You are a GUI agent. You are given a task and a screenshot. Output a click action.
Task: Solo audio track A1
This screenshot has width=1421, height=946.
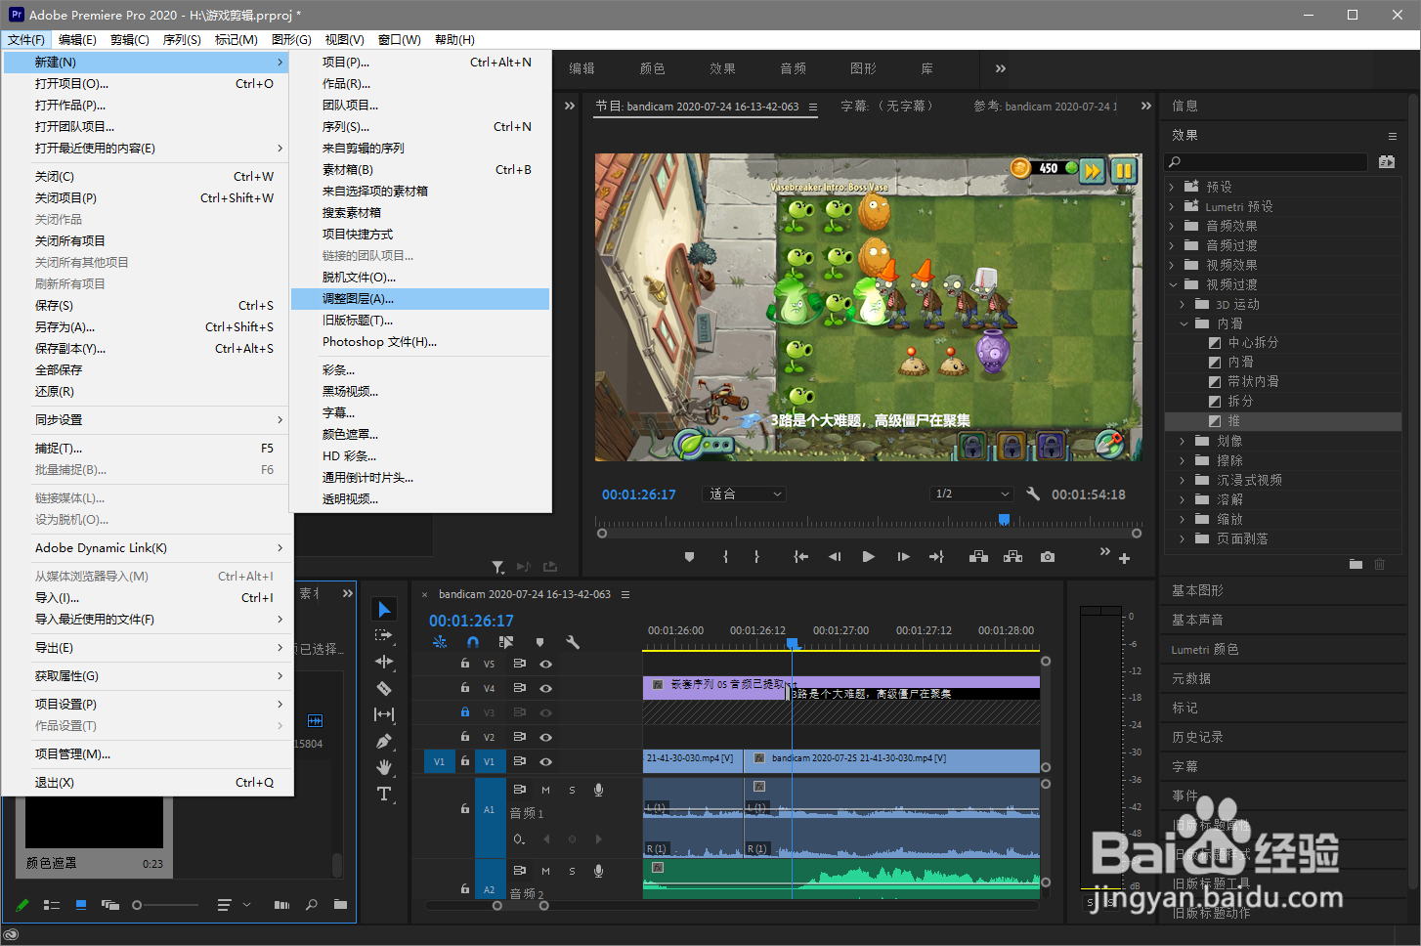(x=572, y=790)
